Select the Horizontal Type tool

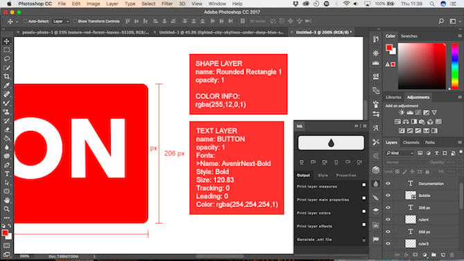[6, 174]
